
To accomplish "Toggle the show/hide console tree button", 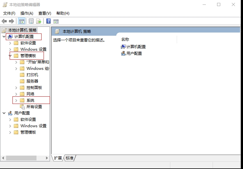I will pos(22,21).
